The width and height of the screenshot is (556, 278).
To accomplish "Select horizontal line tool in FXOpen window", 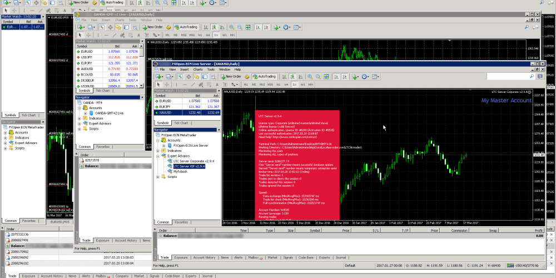I will tap(185, 85).
